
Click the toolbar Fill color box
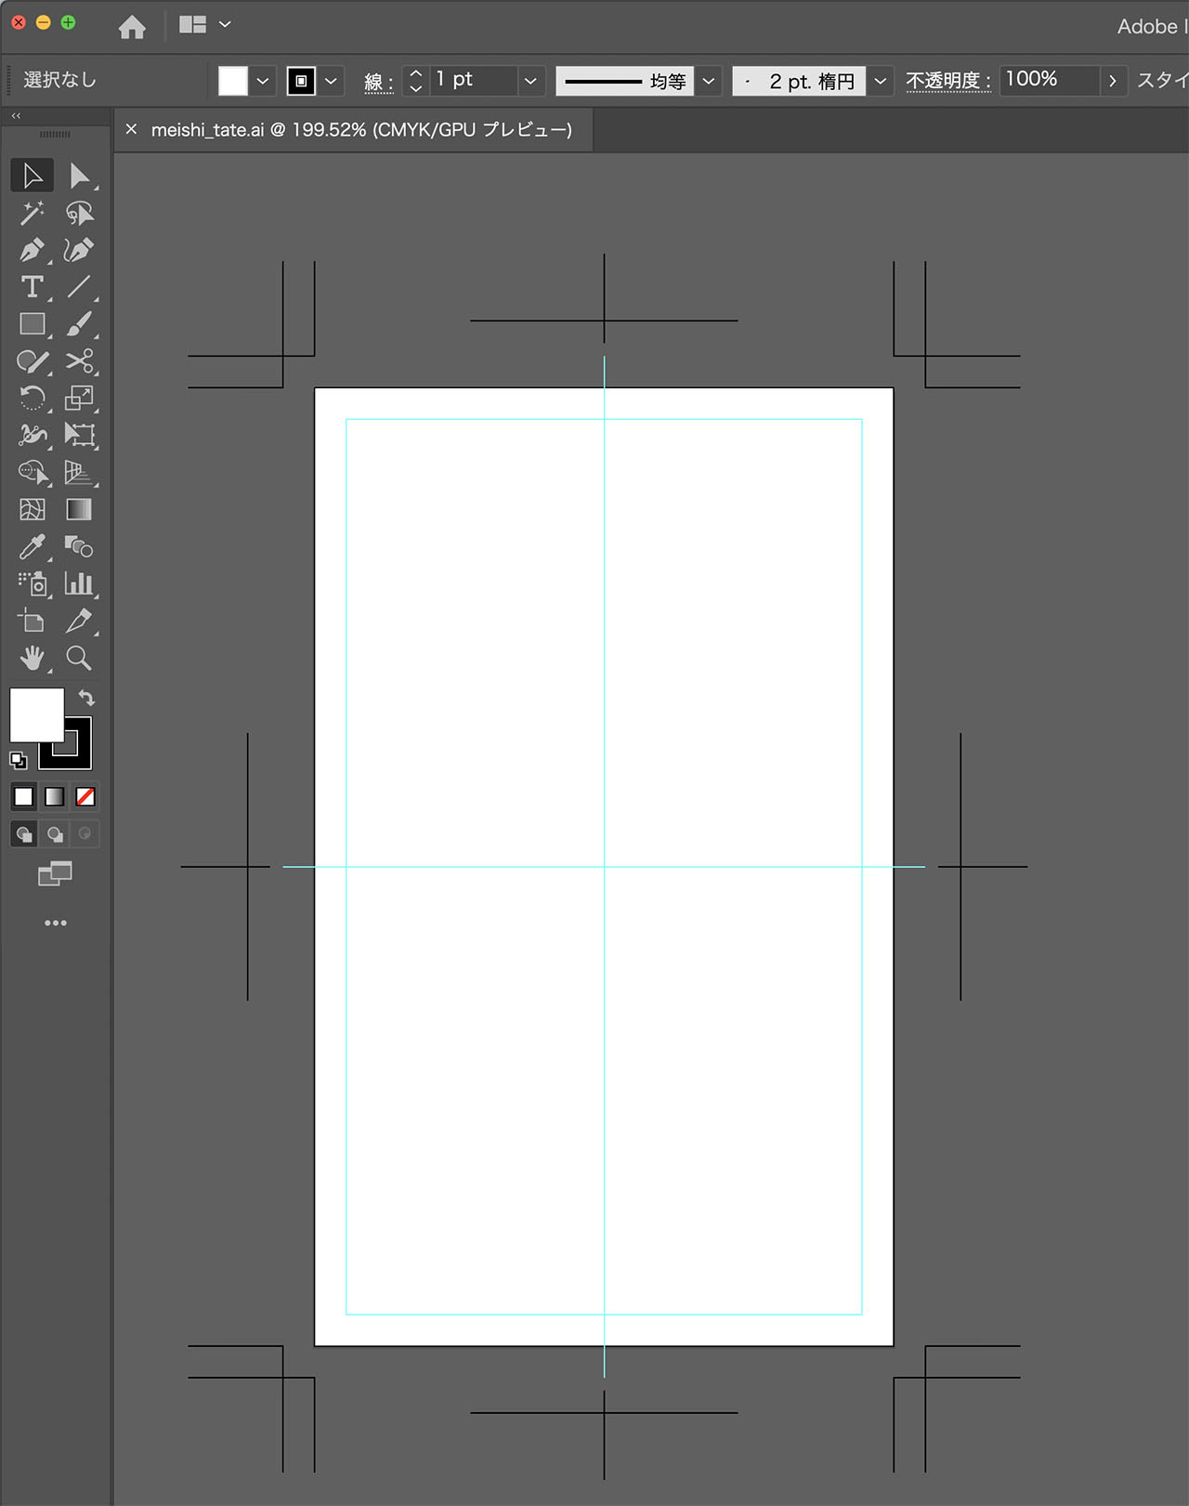coord(36,714)
